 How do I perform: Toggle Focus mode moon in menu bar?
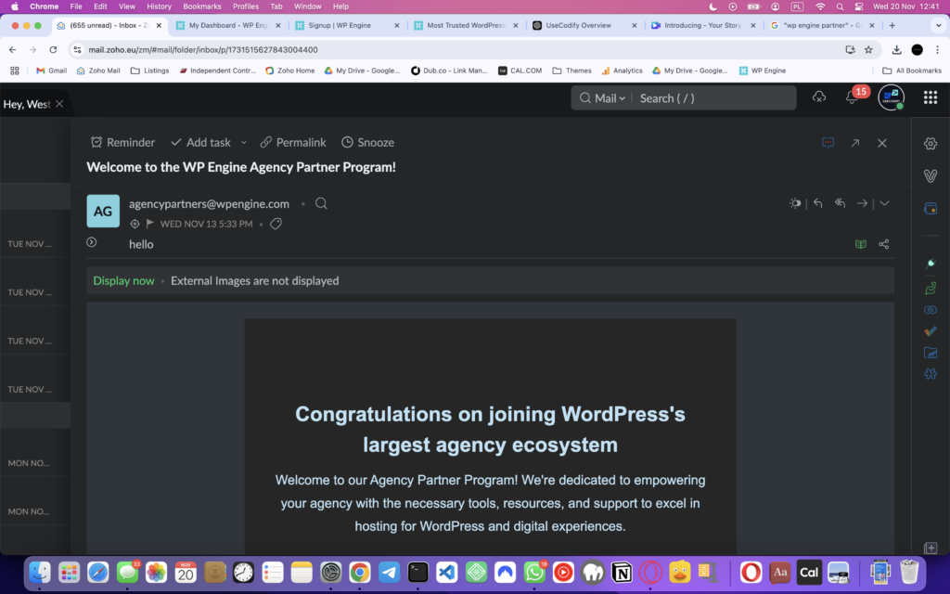tap(713, 6)
